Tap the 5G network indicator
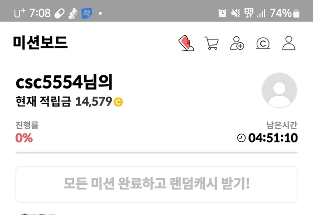This screenshot has height=215, width=313. (x=249, y=13)
